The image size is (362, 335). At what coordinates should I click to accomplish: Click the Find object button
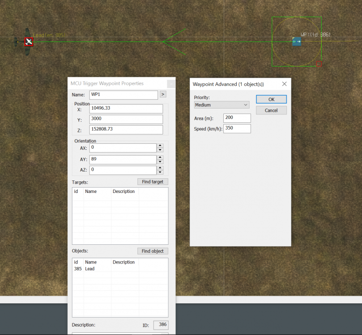153,251
